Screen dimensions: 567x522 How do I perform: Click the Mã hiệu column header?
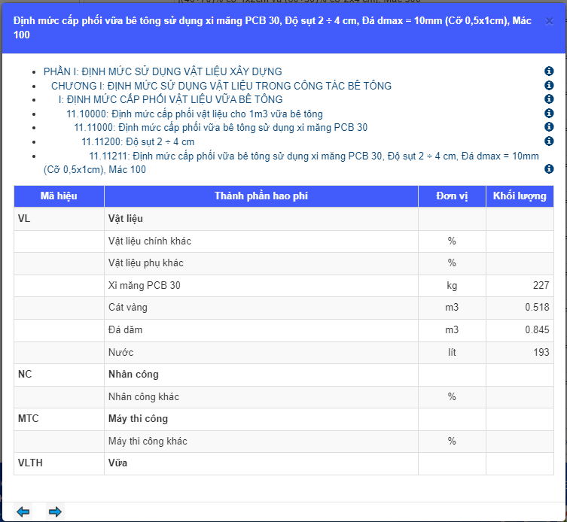[59, 196]
